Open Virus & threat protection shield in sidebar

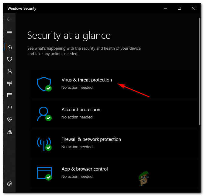pyautogui.click(x=9, y=59)
